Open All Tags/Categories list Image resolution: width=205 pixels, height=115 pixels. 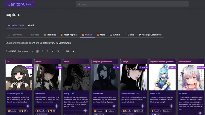150,35
